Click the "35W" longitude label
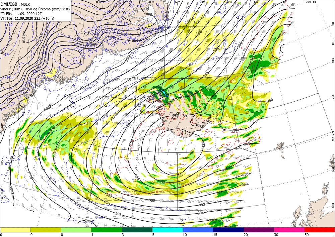 (x=98, y=2)
